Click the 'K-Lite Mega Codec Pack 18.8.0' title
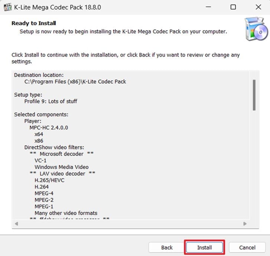This screenshot has width=270, height=256. tap(57, 7)
